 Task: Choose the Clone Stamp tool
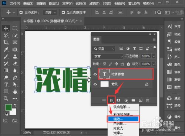(x=15, y=56)
